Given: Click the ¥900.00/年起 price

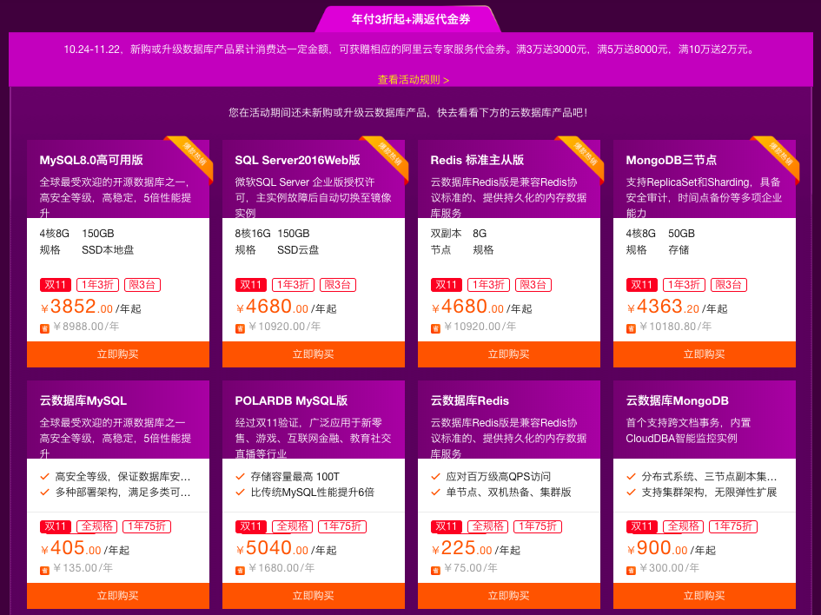Looking at the screenshot, I should point(672,548).
